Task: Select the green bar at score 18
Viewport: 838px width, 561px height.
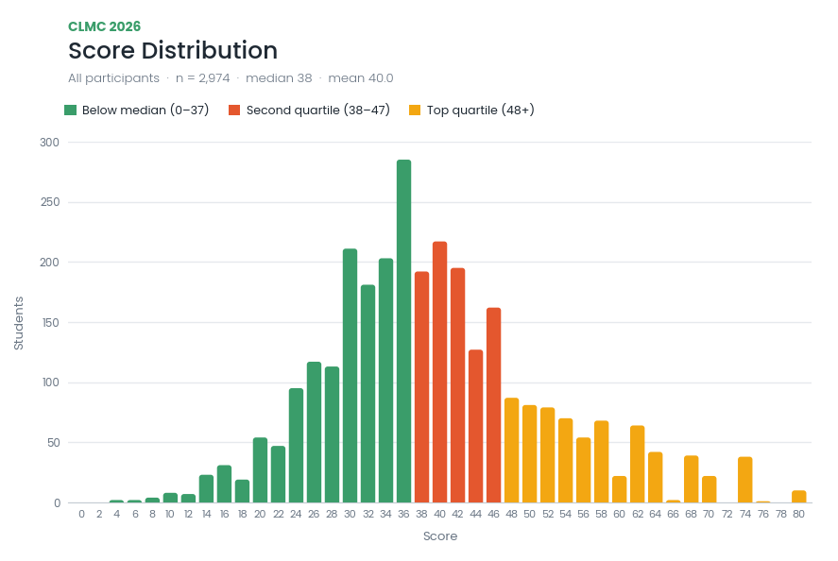Action: pyautogui.click(x=242, y=491)
